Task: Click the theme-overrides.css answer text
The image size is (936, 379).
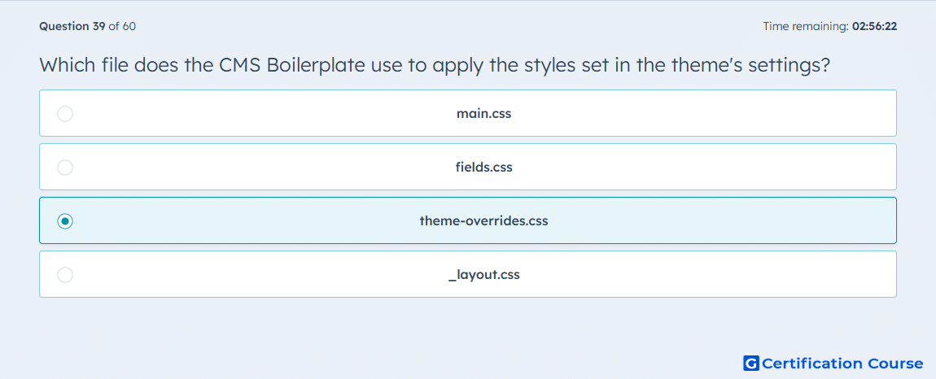Action: click(483, 221)
